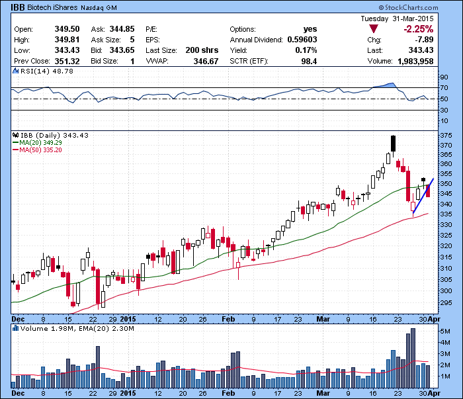Click the Volume value 1,983,958

415,61
